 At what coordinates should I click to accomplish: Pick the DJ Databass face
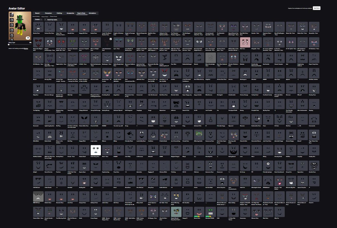(314, 42)
